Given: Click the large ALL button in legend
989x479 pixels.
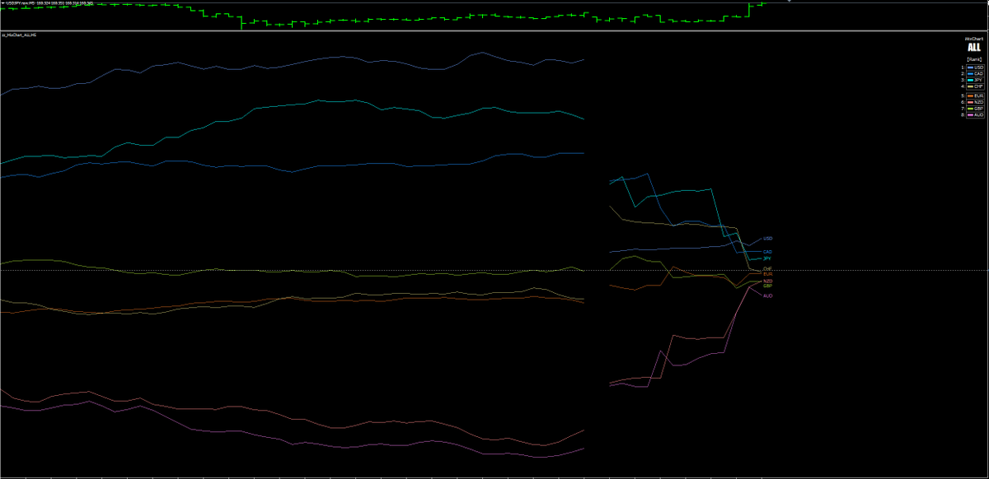Looking at the screenshot, I should click(974, 48).
